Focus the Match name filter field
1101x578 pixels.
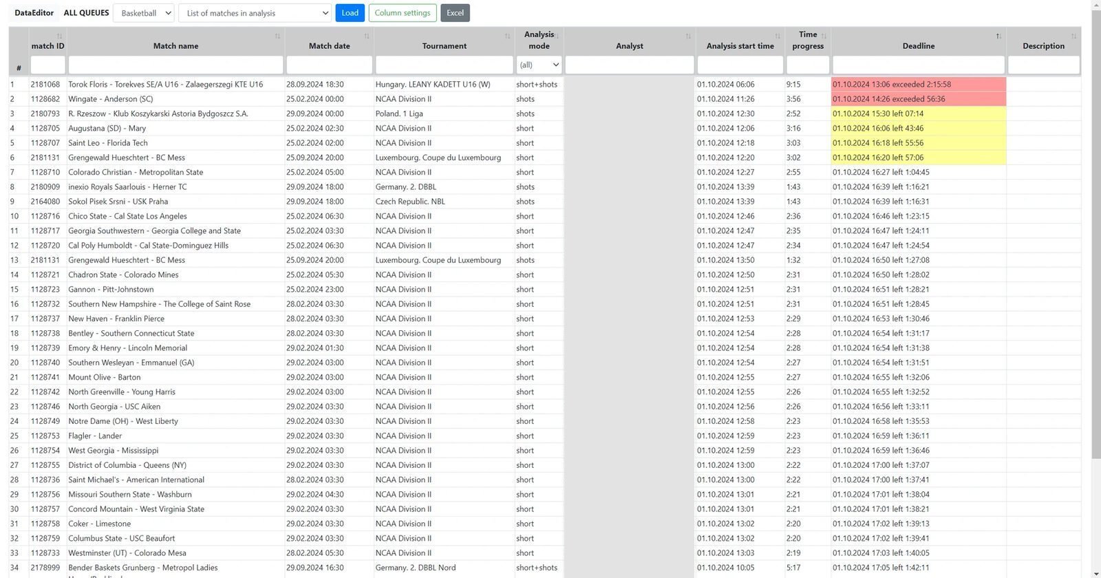coord(175,65)
